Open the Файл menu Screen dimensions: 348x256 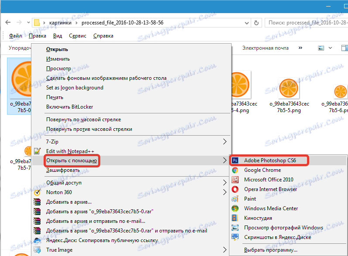click(15, 36)
